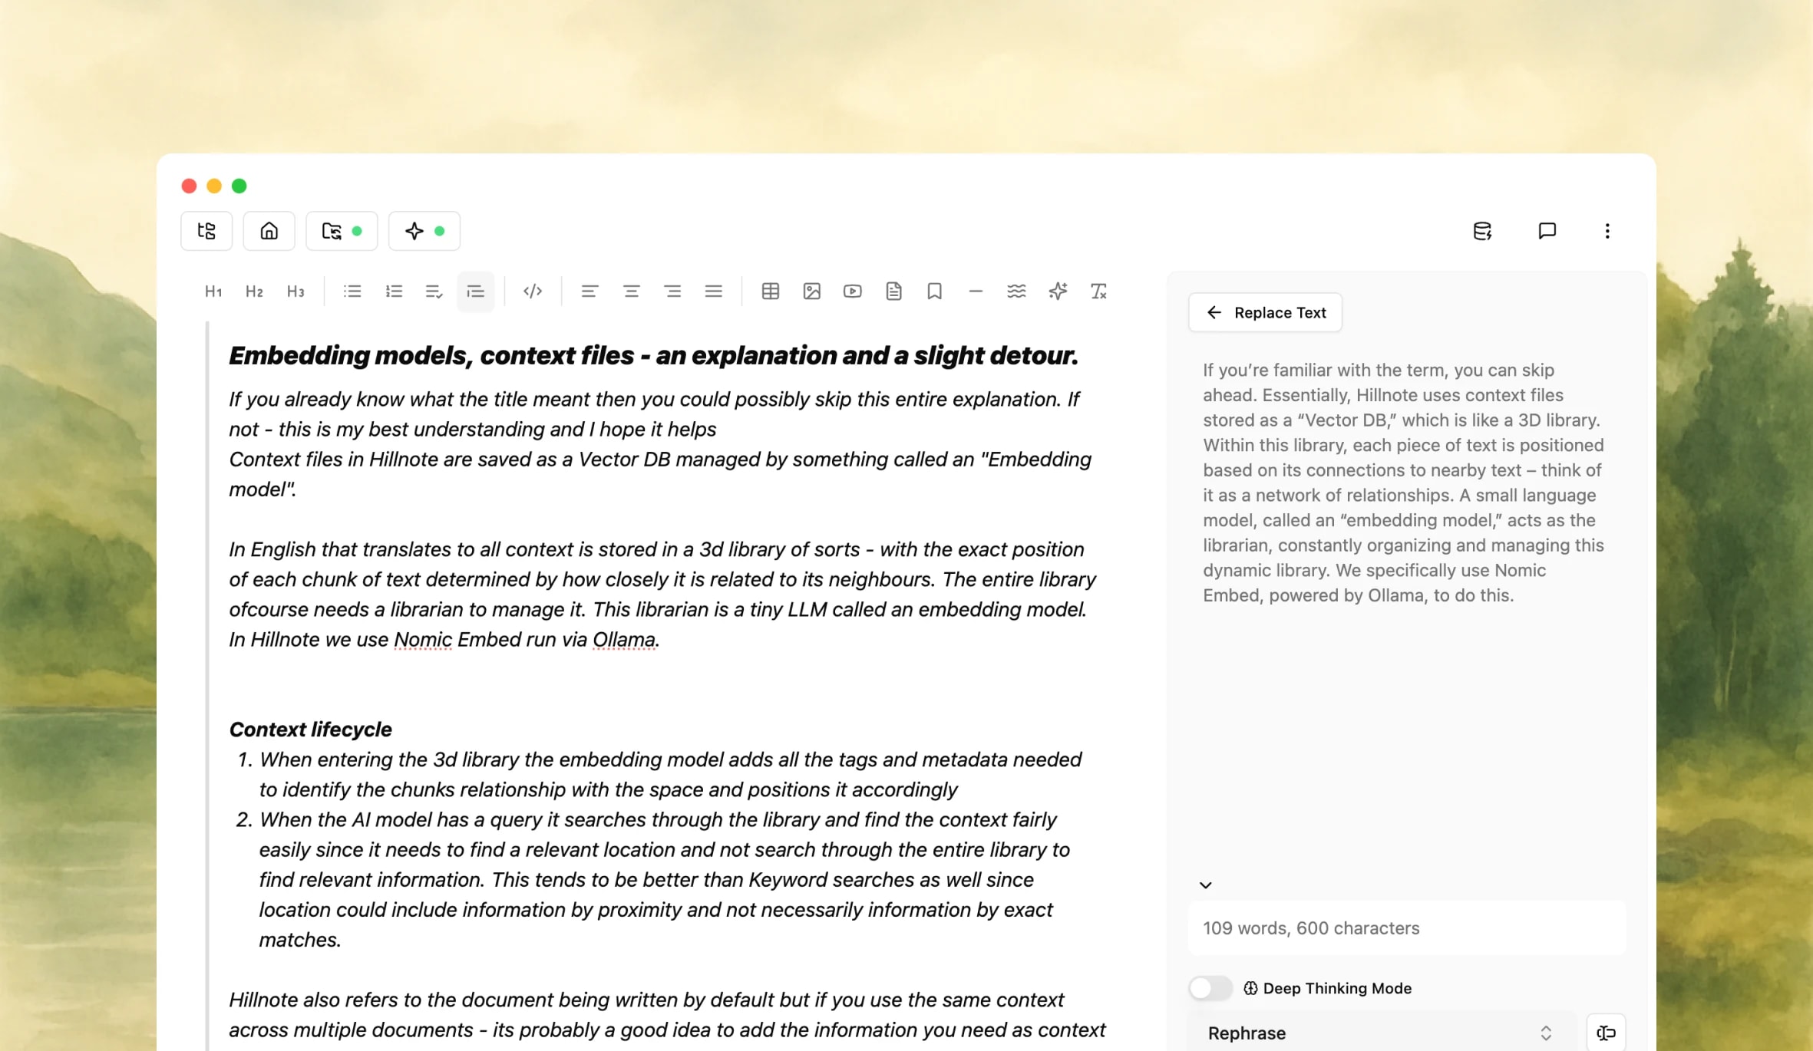Align text right

pyautogui.click(x=672, y=292)
